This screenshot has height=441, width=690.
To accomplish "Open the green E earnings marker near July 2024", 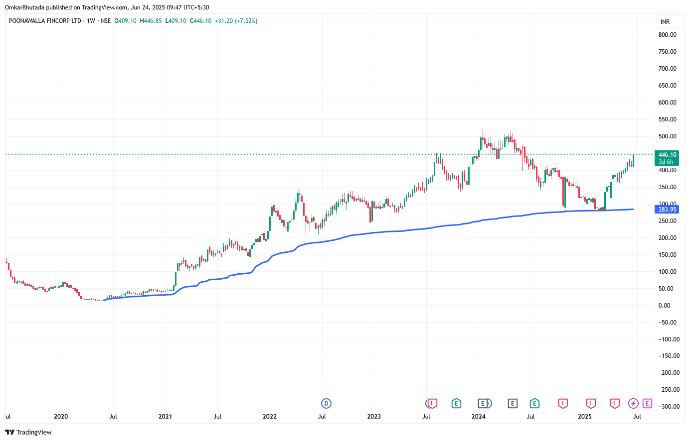I will tap(534, 403).
